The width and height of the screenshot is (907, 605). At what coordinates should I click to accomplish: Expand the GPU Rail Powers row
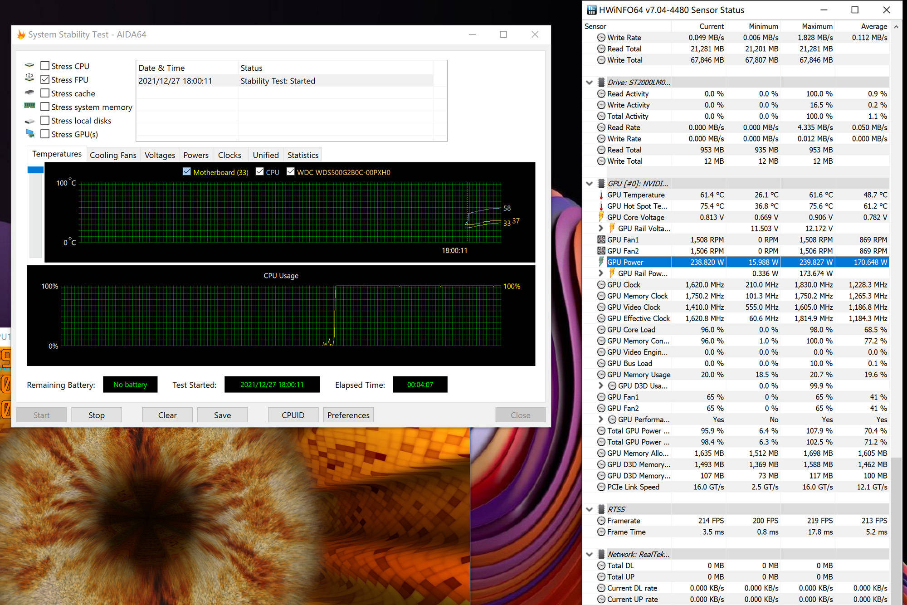click(601, 273)
